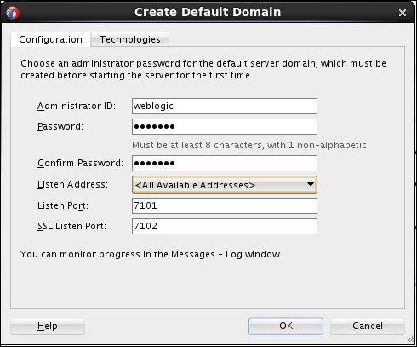Viewport: 417px width, 347px height.
Task: Open the Listen Address dropdown
Action: [x=225, y=185]
